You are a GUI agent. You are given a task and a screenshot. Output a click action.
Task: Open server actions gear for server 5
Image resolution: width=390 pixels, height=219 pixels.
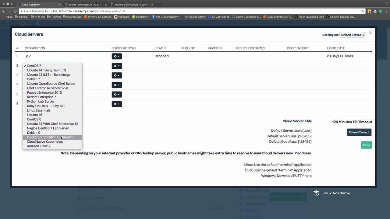coord(116,94)
